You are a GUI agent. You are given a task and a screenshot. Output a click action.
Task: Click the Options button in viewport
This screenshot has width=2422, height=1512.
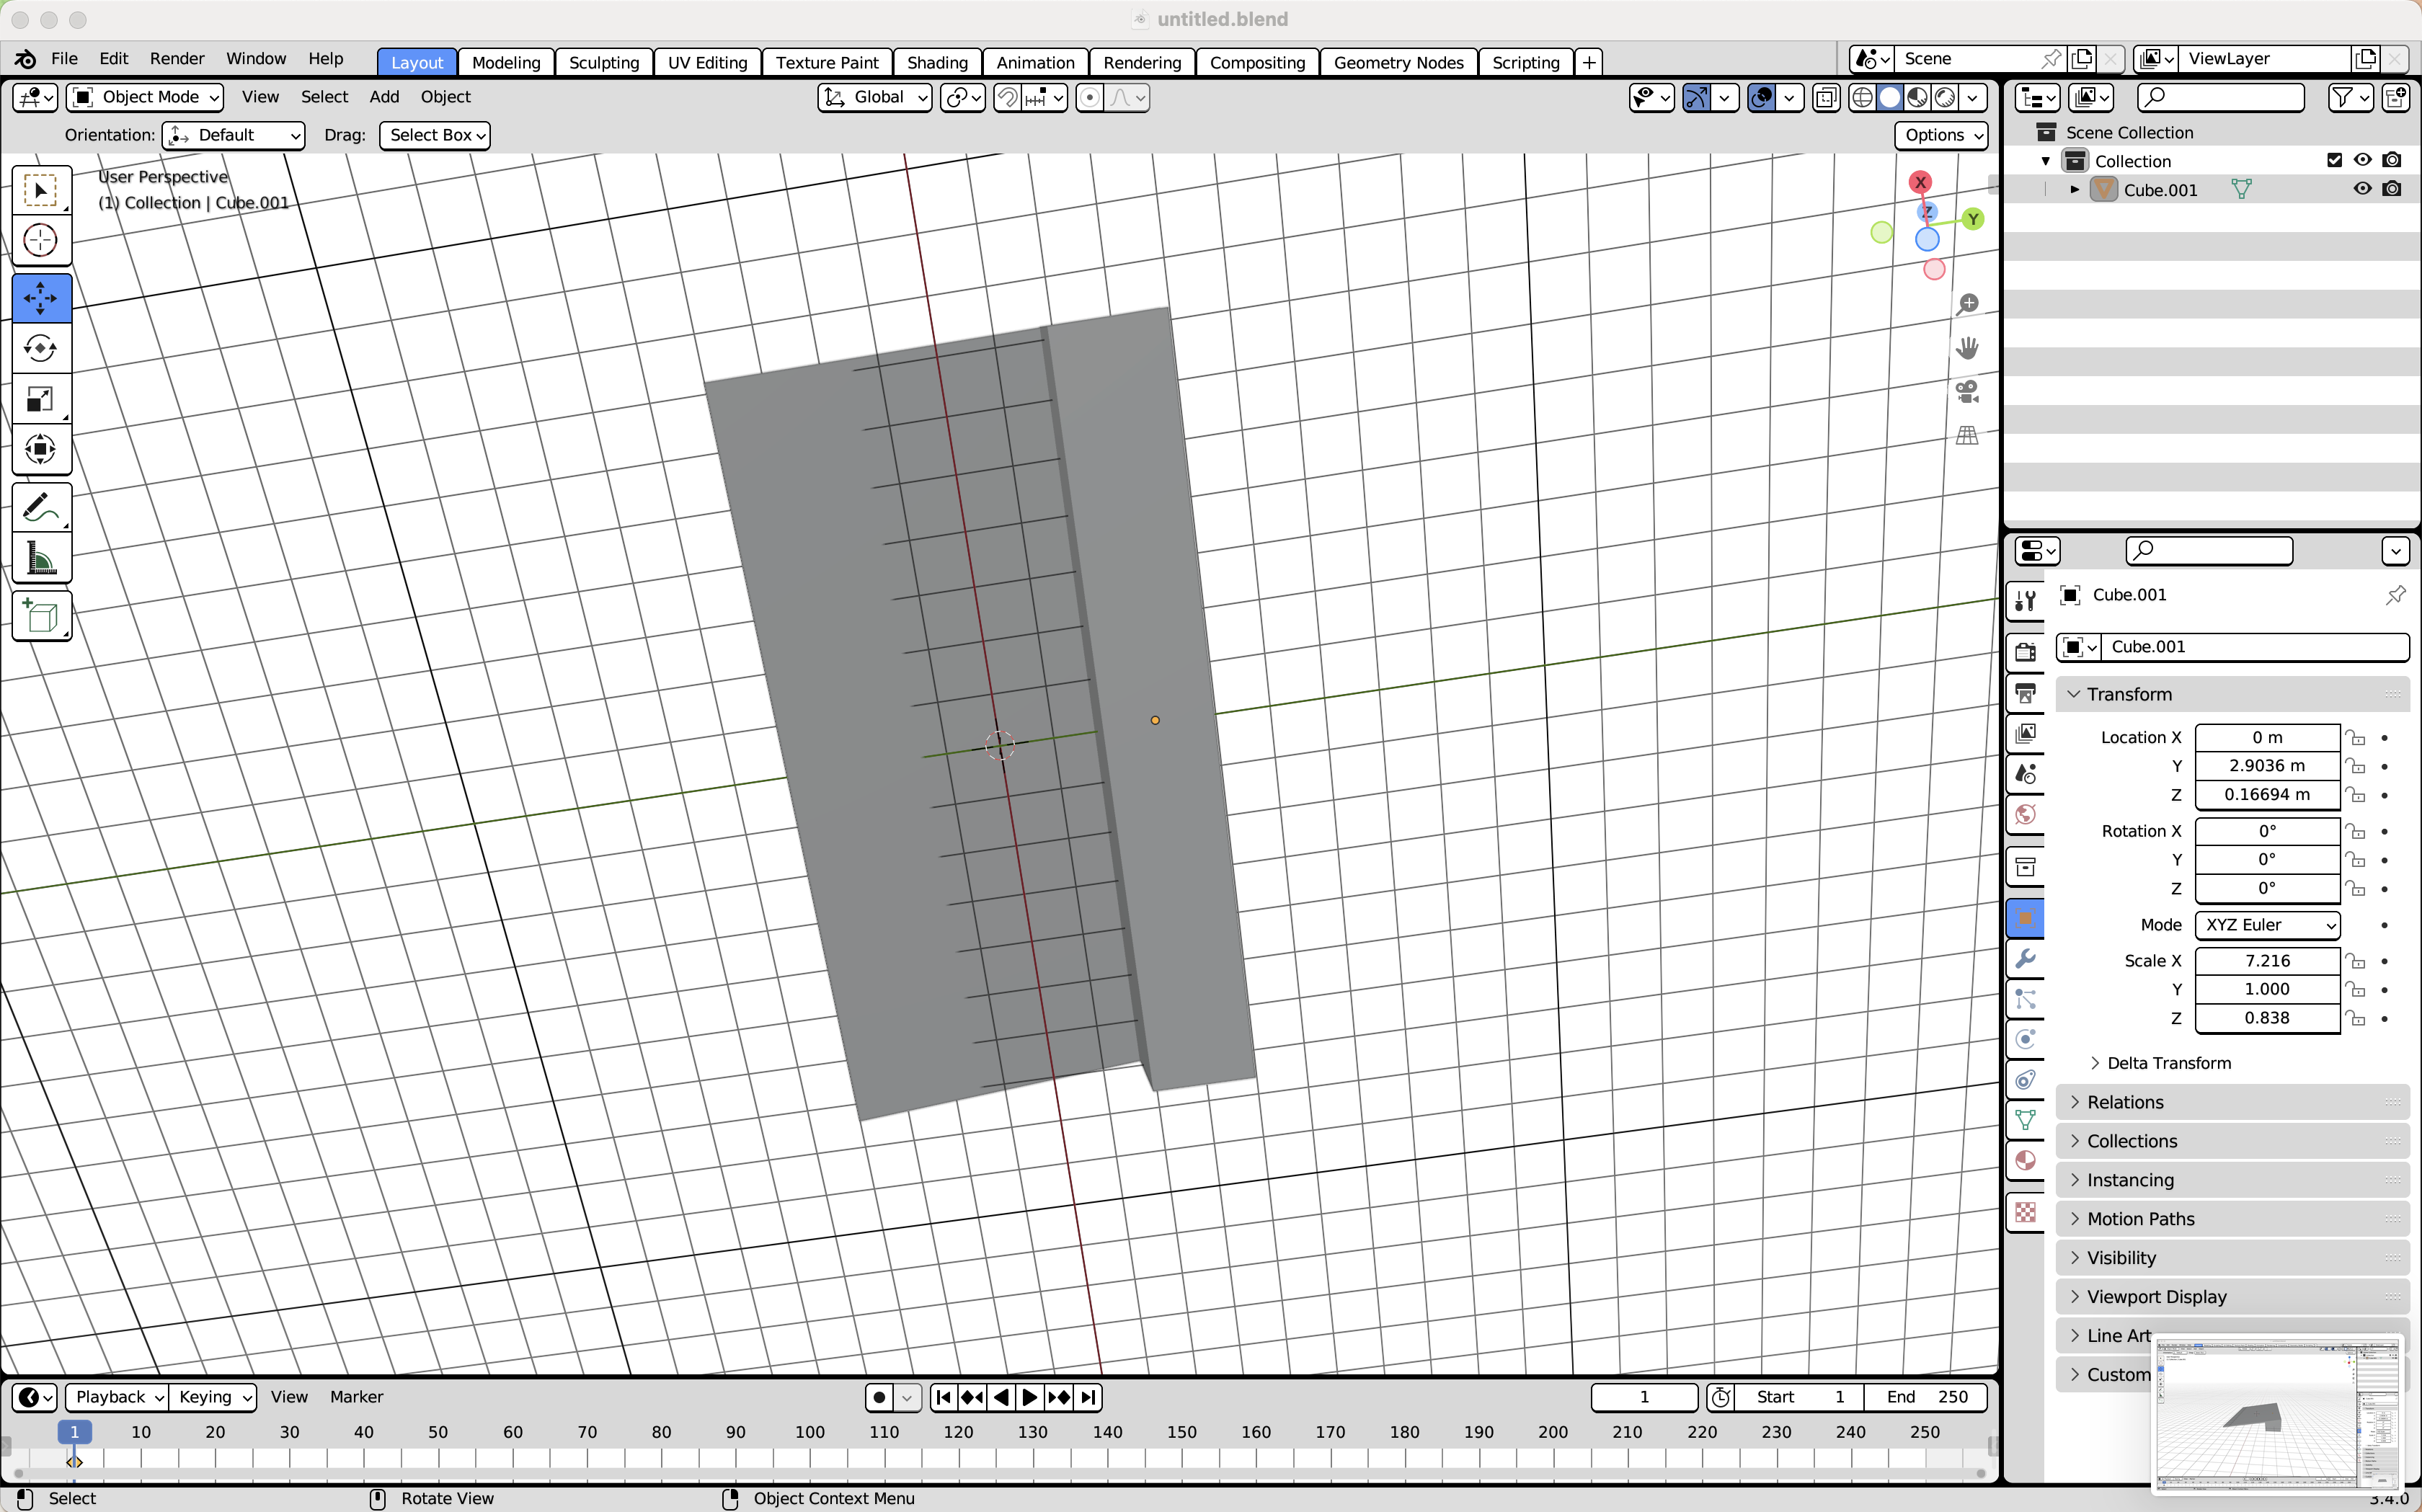pos(1941,135)
